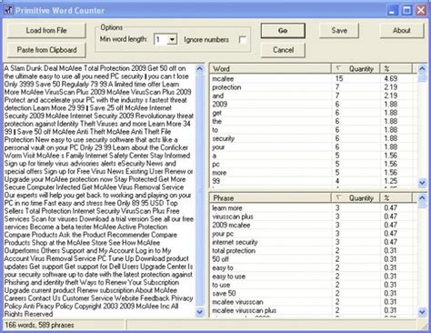Image resolution: width=431 pixels, height=333 pixels.
Task: Sort by the Phrase column header
Action: coord(271,198)
